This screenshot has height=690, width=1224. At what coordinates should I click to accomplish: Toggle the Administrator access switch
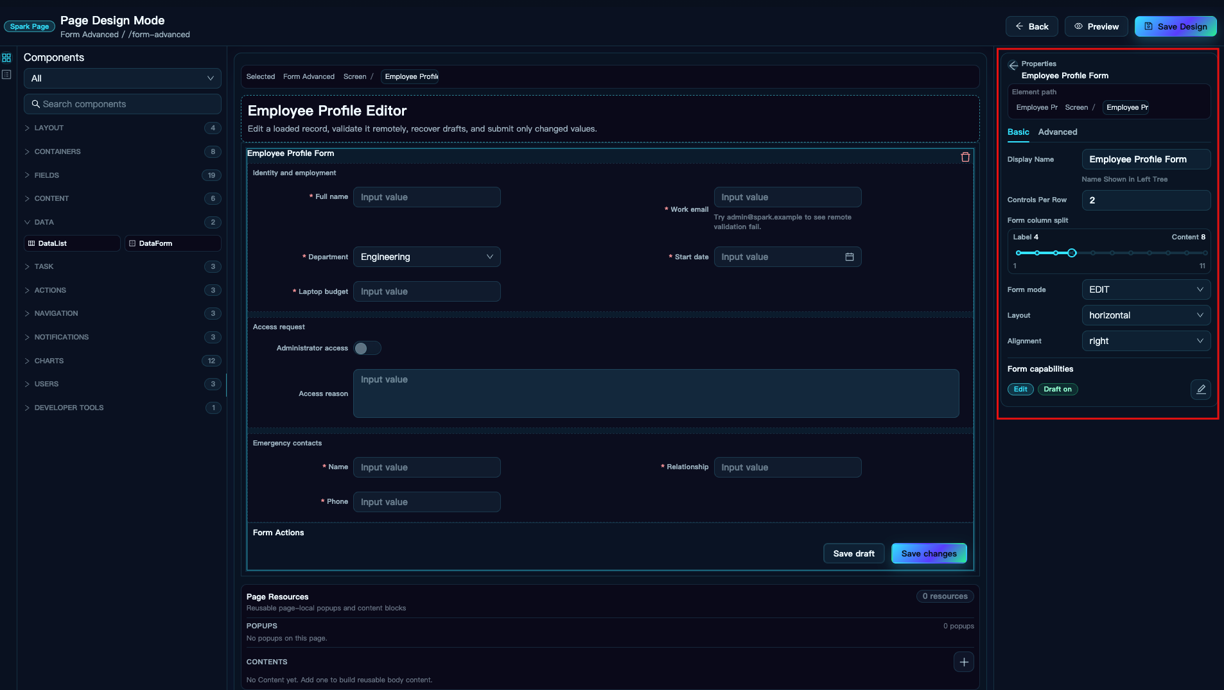click(x=367, y=349)
